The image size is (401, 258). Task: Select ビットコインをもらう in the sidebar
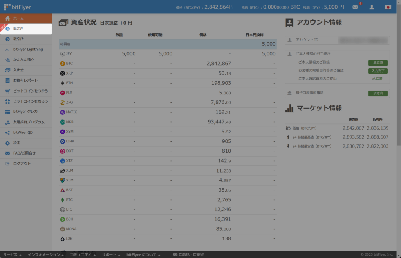tap(26, 101)
